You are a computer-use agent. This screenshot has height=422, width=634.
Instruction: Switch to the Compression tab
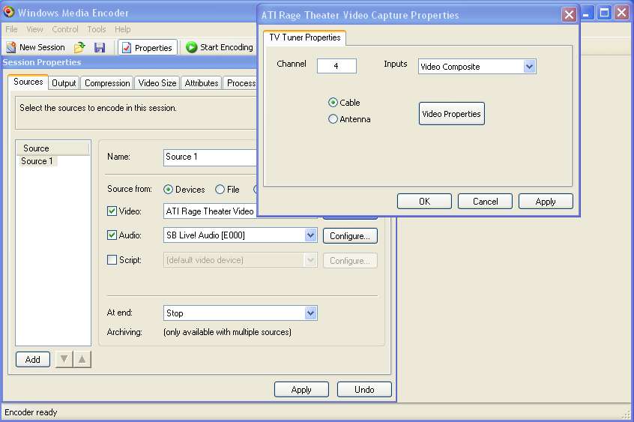[x=107, y=83]
